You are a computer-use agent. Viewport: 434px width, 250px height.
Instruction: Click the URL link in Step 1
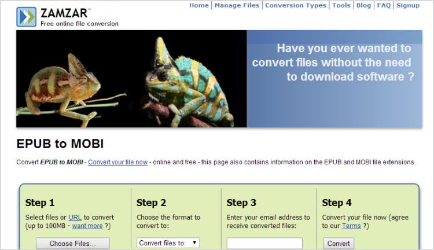pyautogui.click(x=75, y=218)
